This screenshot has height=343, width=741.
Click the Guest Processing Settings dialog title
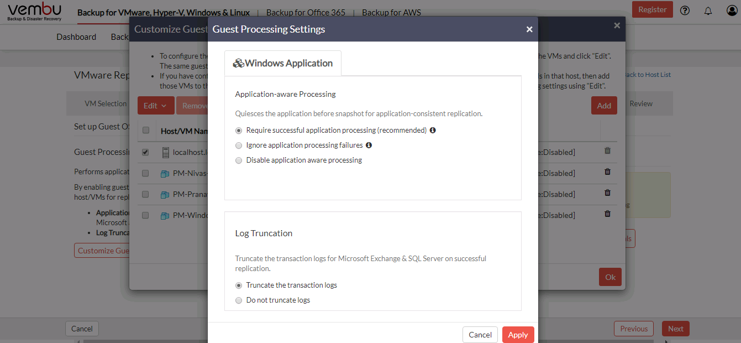click(x=269, y=29)
